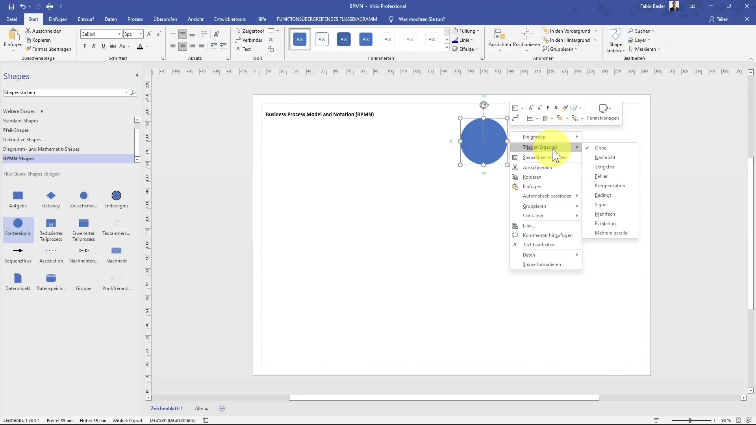Click the Shapes suchen search field
This screenshot has width=756, height=425.
(x=64, y=92)
